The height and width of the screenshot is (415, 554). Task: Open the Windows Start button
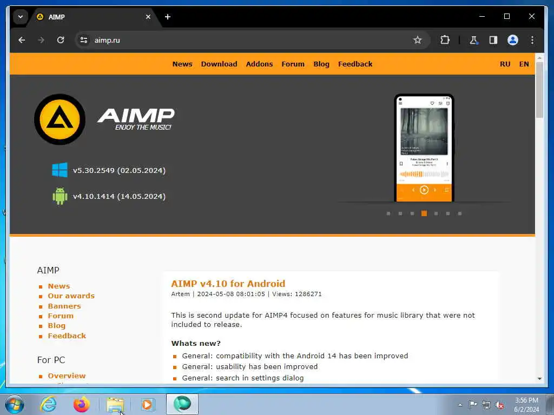coord(15,404)
